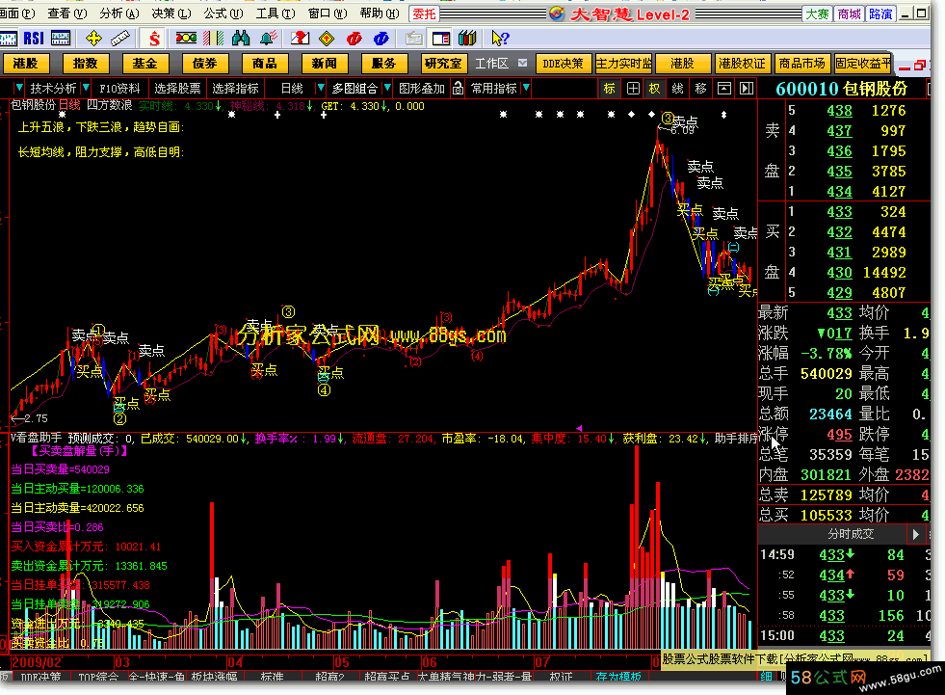Click the cursor question help icon
945x695 pixels.
(500, 39)
